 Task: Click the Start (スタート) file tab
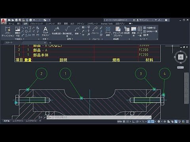[x=9, y=43]
